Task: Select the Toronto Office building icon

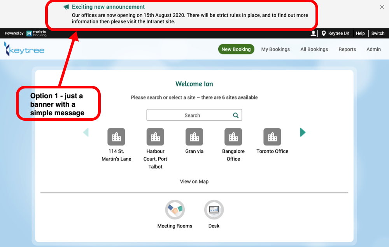Action: (272, 137)
